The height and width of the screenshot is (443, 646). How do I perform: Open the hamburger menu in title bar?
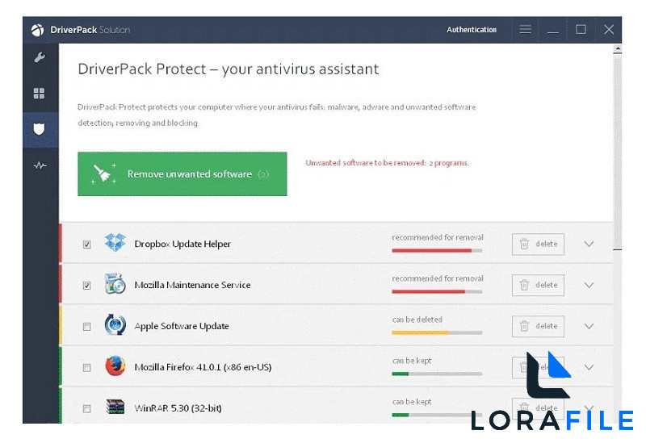click(525, 30)
